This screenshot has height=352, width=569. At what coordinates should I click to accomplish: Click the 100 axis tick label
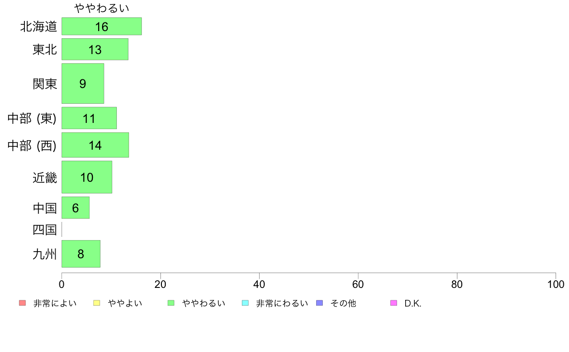556,285
